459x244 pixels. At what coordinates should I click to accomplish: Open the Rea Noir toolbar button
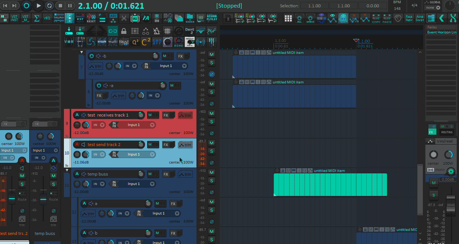click(x=409, y=18)
